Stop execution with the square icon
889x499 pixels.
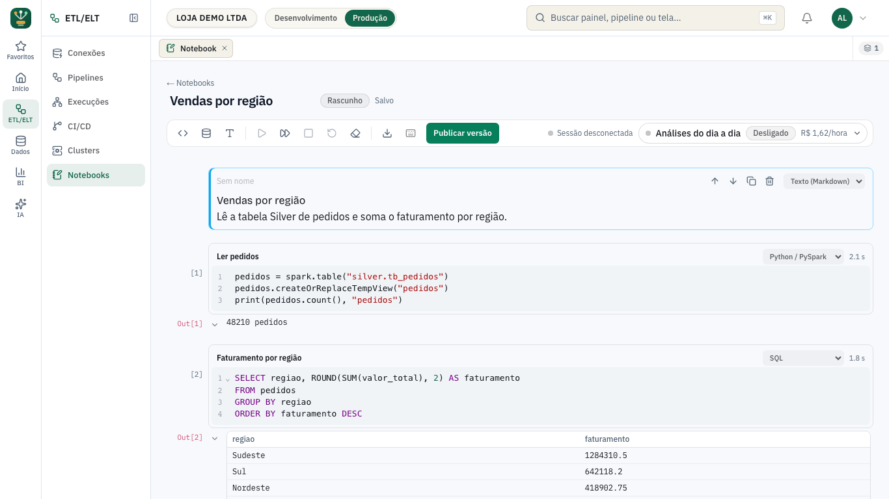[308, 133]
